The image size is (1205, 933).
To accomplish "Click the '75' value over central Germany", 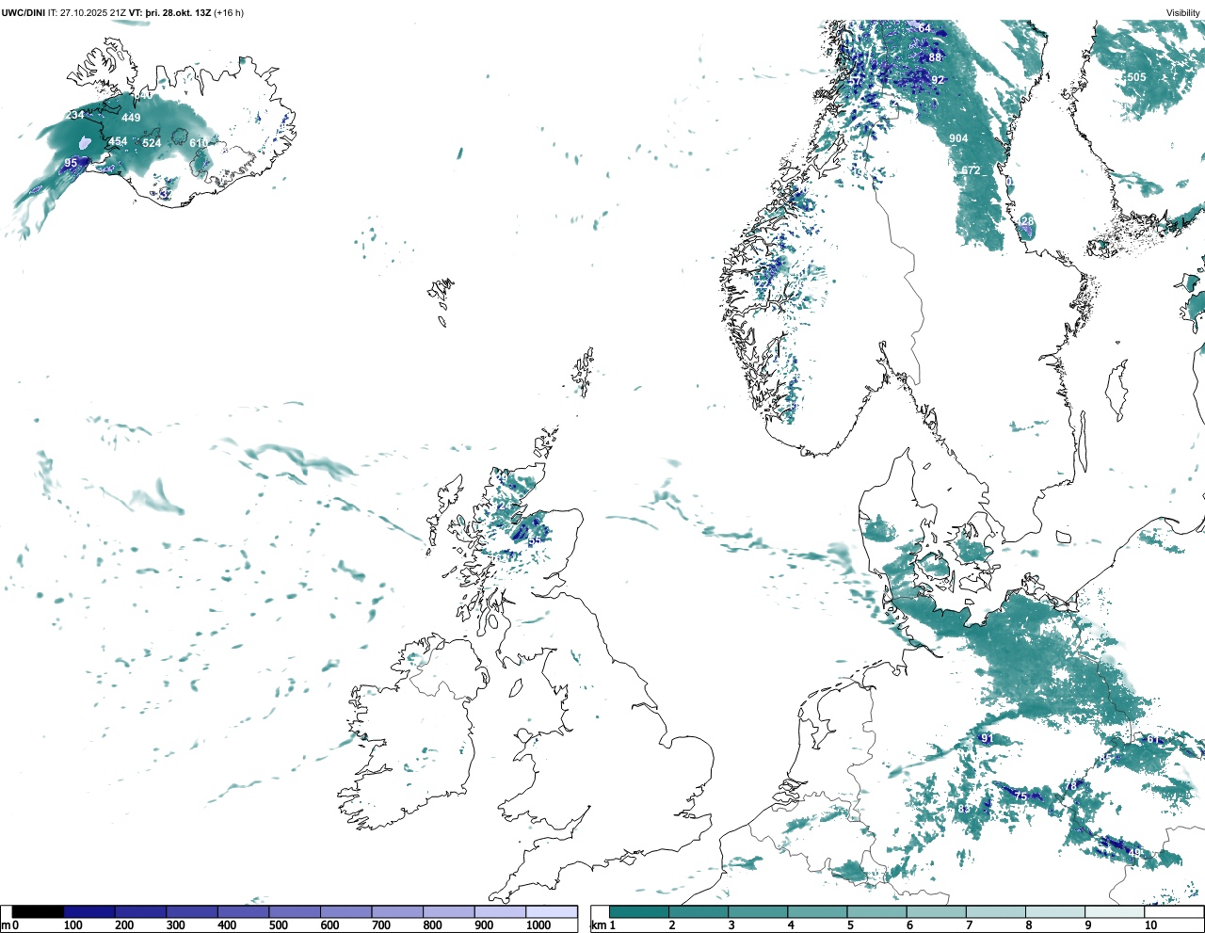I will [1020, 796].
